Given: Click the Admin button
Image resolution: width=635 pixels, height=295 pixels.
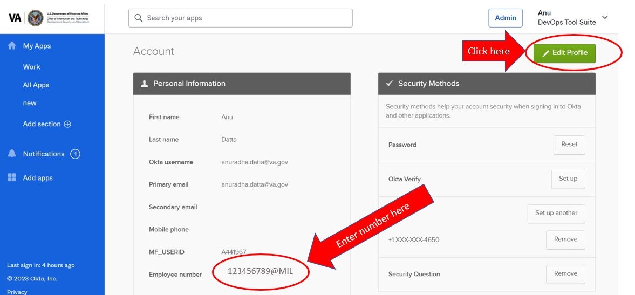Looking at the screenshot, I should 506,18.
